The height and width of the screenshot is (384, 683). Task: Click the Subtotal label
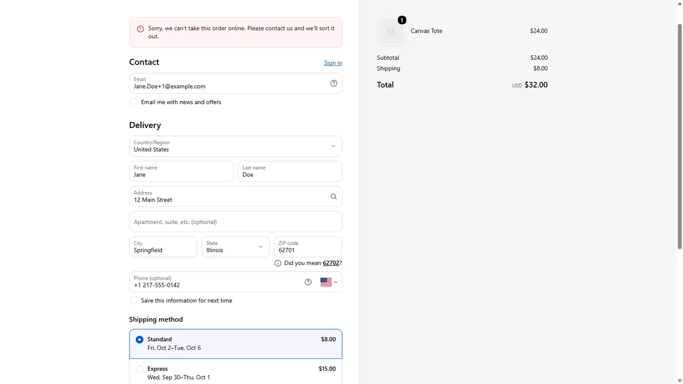[x=388, y=58]
